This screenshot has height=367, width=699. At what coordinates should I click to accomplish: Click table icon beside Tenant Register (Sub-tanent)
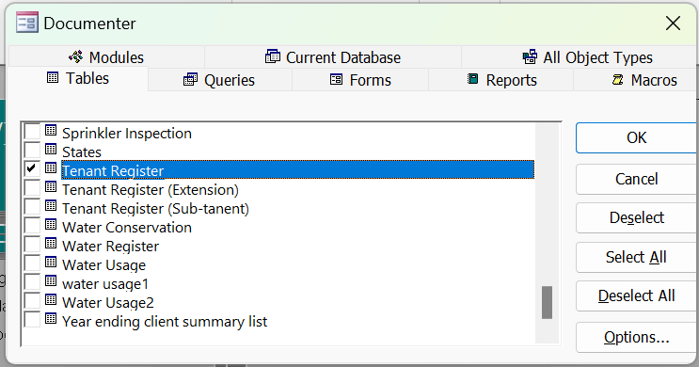coord(51,205)
